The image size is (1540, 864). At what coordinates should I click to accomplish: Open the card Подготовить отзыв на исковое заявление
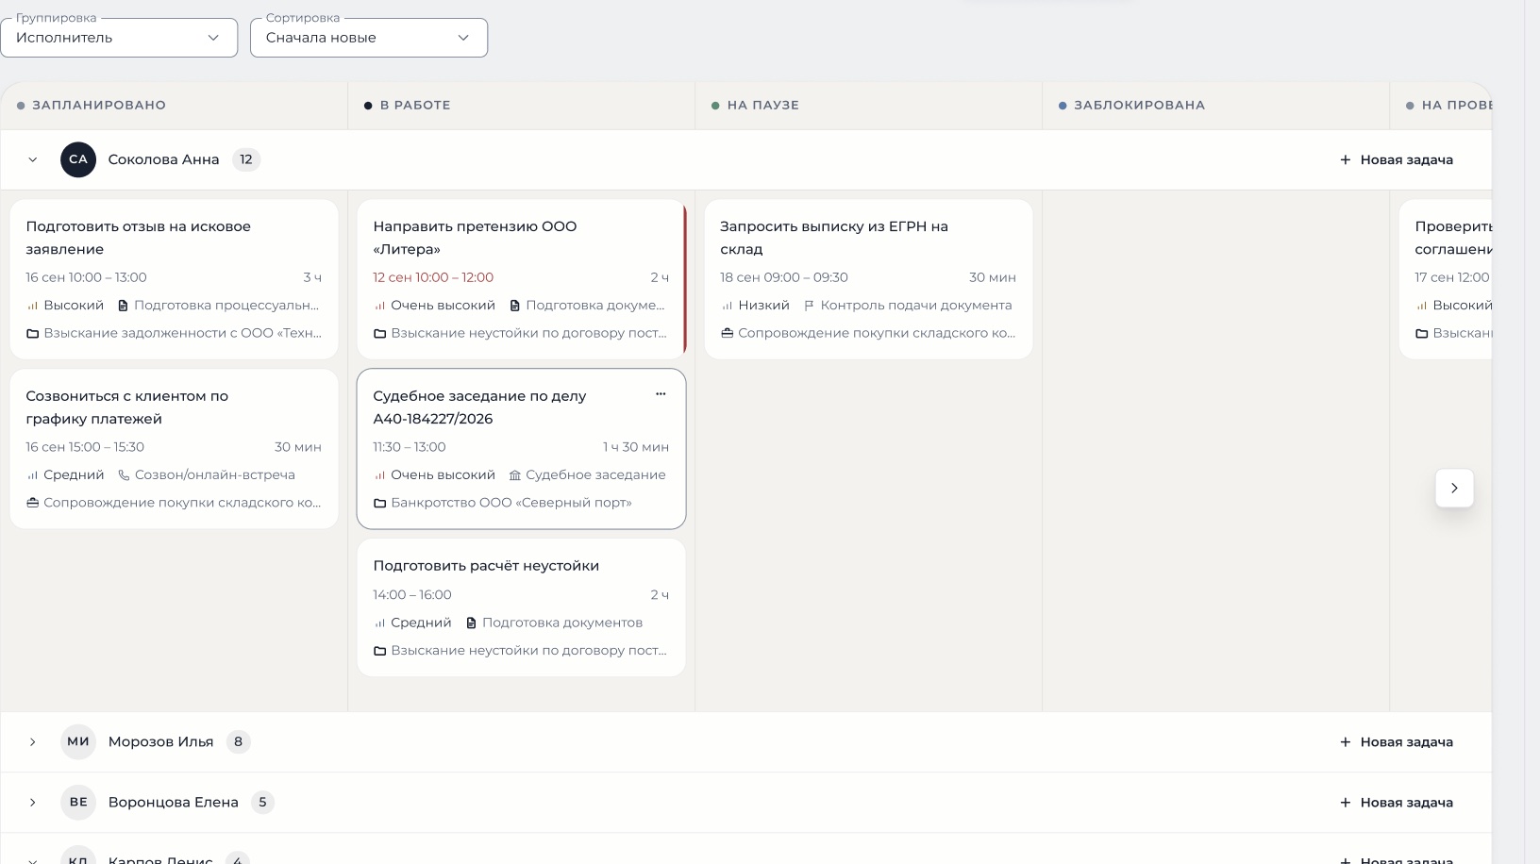(174, 279)
